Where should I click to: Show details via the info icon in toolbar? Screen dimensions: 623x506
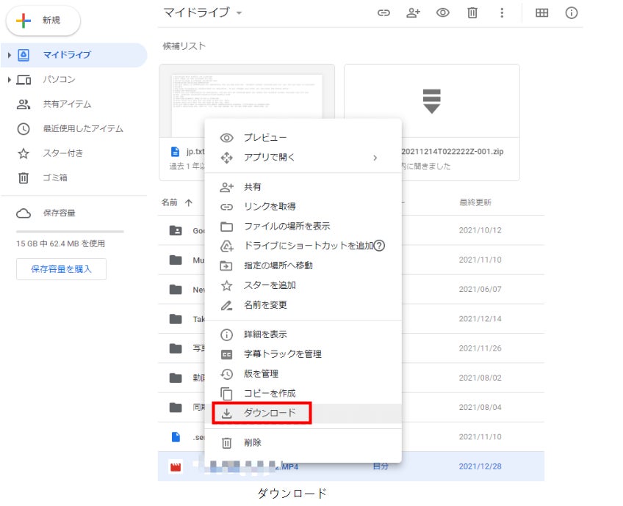coord(572,13)
